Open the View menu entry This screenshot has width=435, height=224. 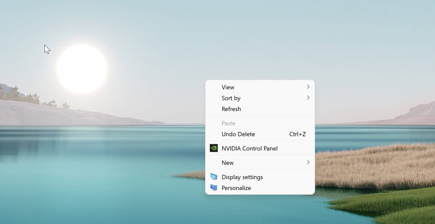coord(228,87)
